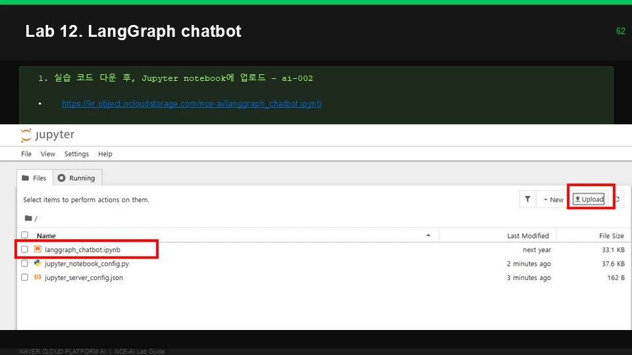The width and height of the screenshot is (632, 355).
Task: Click the '2 minutes ago' modified value
Action: point(529,264)
